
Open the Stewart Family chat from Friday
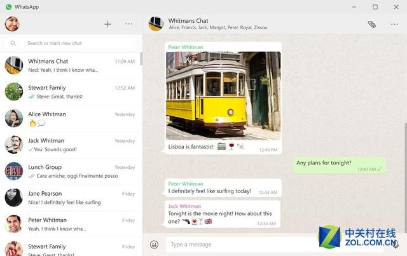(x=70, y=247)
